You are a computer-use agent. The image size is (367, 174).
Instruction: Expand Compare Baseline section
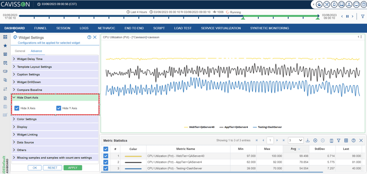(55, 90)
